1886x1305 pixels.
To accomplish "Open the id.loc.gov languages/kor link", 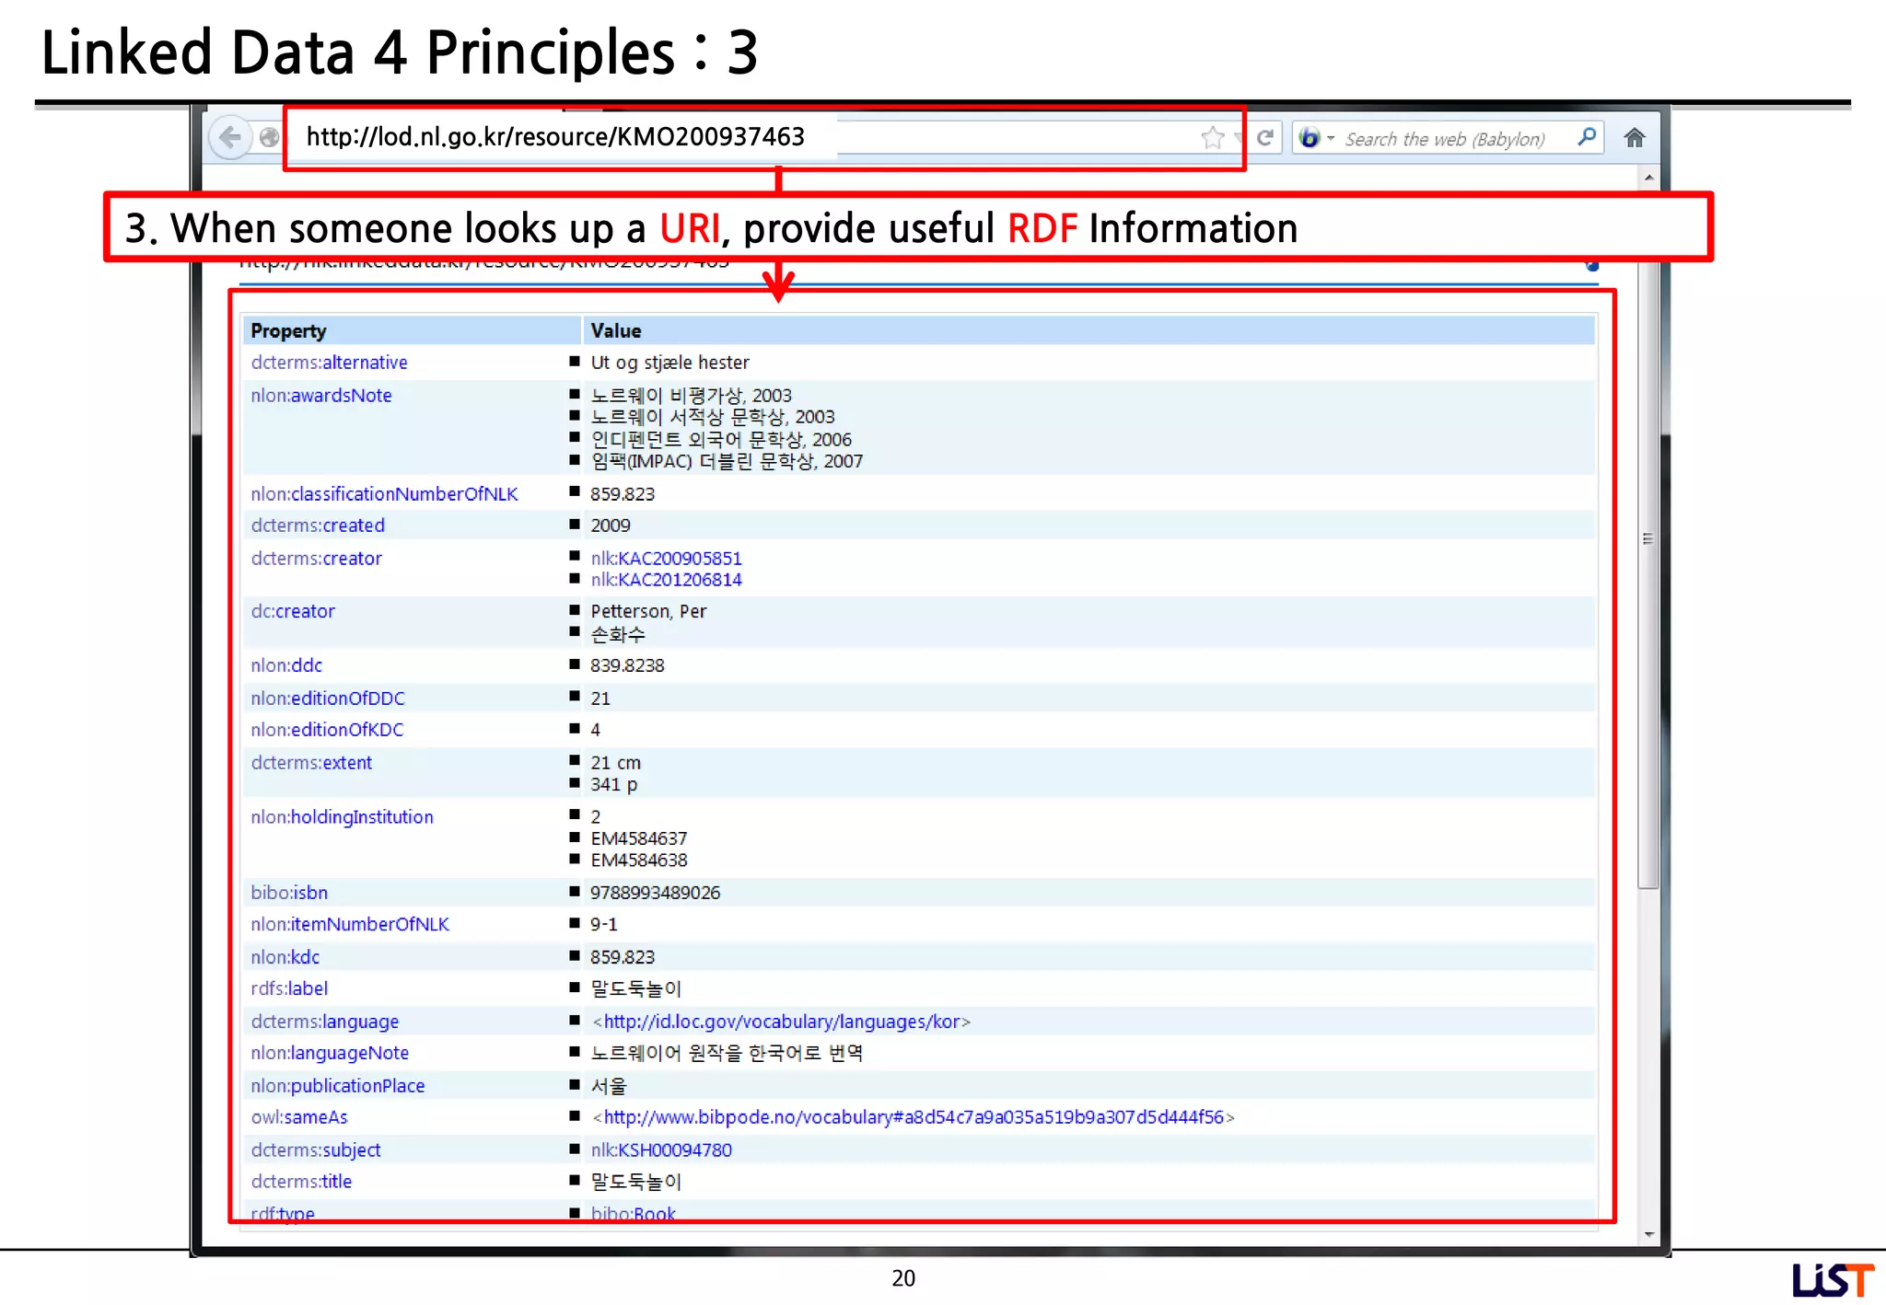I will tap(781, 1022).
